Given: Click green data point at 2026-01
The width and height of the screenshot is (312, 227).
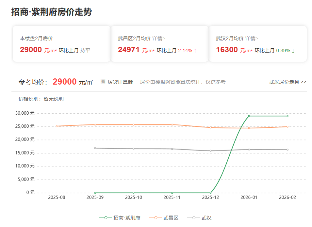Looking at the screenshot, I should click(x=249, y=116).
